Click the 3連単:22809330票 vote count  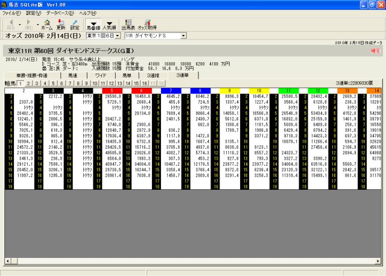tap(354, 83)
